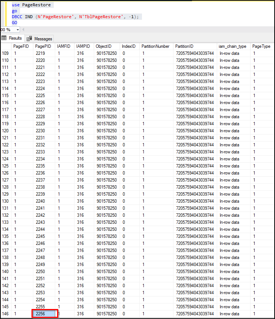Click PartitionID cell in row 110
Image resolution: width=275 pixels, height=319 pixels.
click(x=195, y=60)
